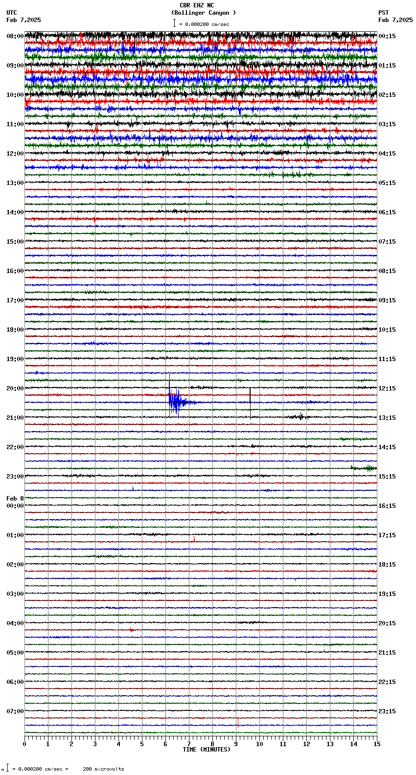The height and width of the screenshot is (775, 416).
Task: Click the UTC timezone label
Action: click(x=12, y=13)
